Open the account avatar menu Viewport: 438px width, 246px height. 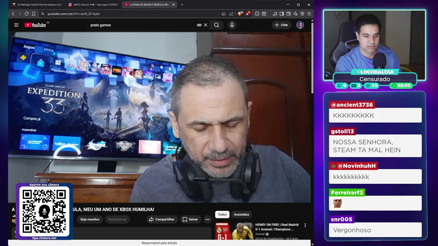(x=300, y=25)
